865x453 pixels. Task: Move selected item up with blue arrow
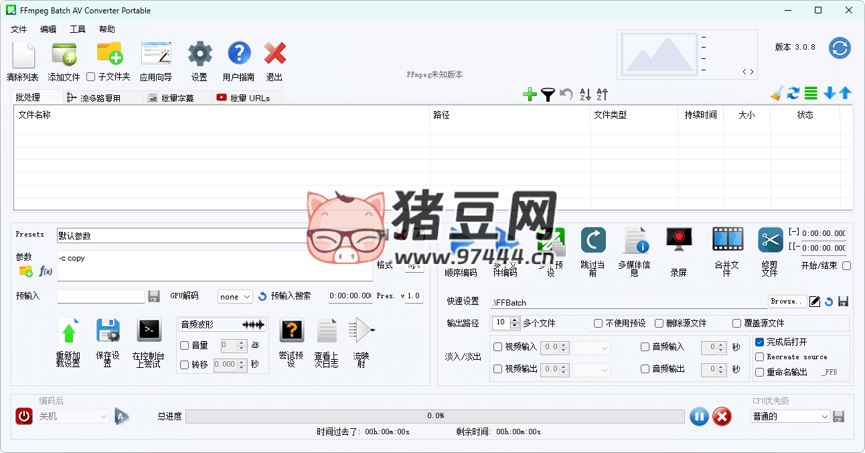(846, 94)
